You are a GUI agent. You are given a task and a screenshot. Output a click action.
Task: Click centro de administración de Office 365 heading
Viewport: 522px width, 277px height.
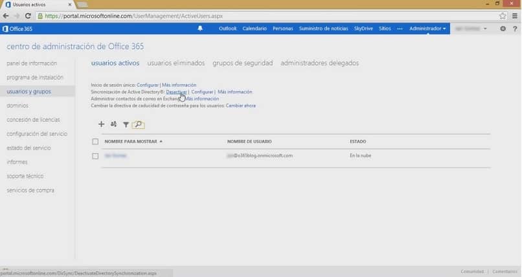[x=75, y=46]
